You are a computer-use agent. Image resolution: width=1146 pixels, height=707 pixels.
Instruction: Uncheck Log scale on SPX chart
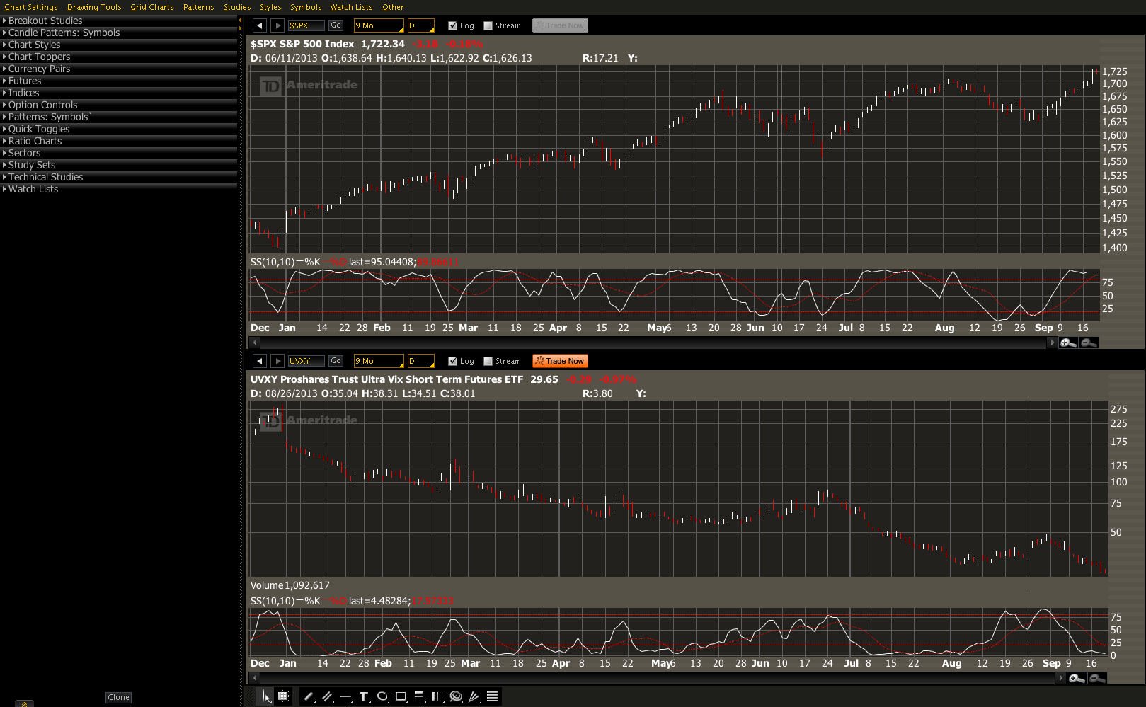pos(453,25)
